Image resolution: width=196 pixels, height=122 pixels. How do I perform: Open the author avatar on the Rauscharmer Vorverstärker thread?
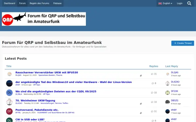coord(9,74)
